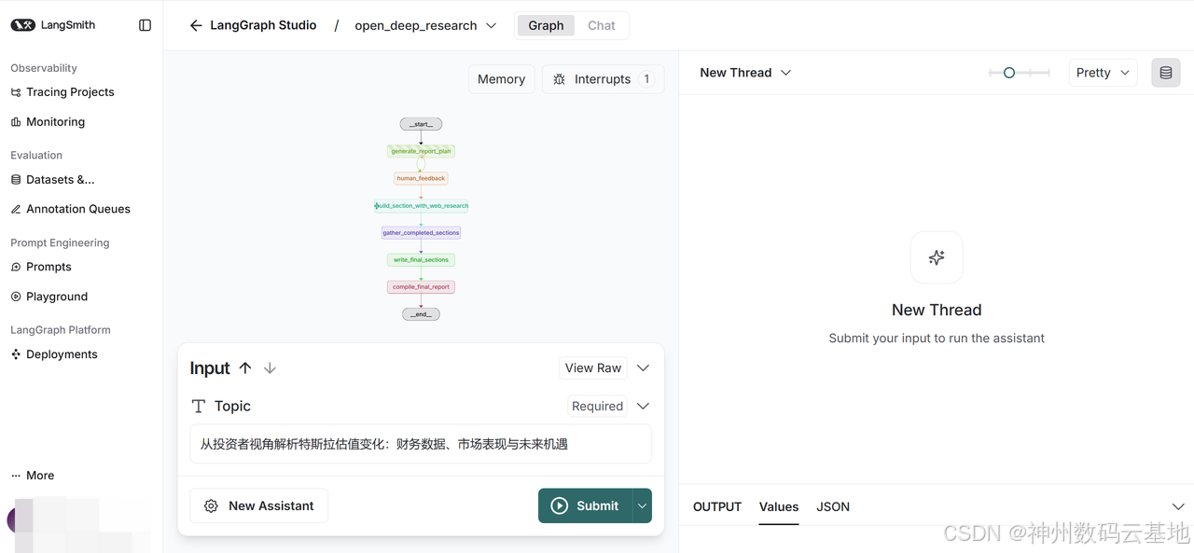Open Submit button dropdown arrow
The width and height of the screenshot is (1194, 553).
[642, 505]
